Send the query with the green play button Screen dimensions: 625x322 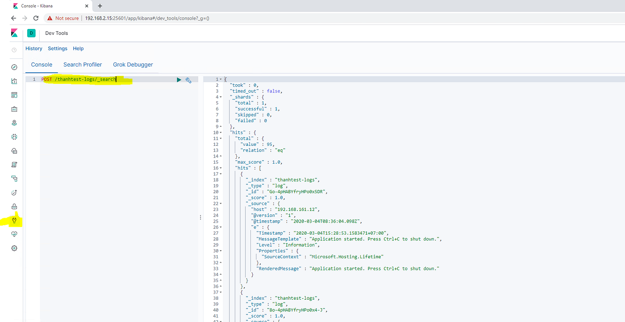179,79
